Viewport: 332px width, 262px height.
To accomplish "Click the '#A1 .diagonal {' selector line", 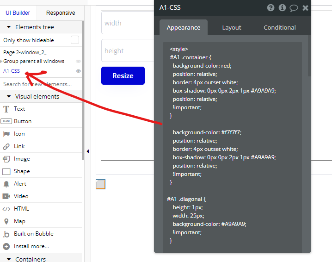I will (186, 199).
